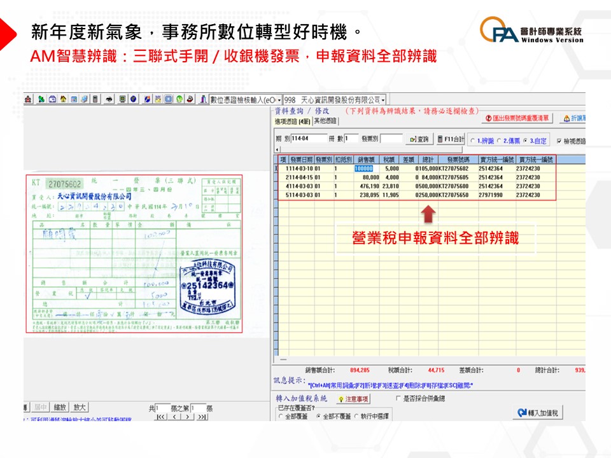Click the 期別 input field
Screen dimensions: 611x458
click(304, 139)
